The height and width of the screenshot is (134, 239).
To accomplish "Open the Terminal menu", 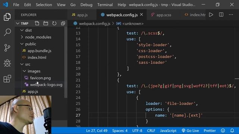I will tap(105, 5).
